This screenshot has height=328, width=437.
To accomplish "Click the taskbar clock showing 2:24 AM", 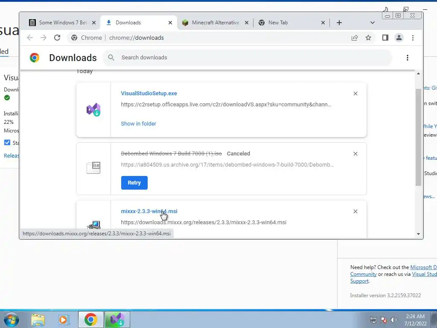I will (x=415, y=320).
